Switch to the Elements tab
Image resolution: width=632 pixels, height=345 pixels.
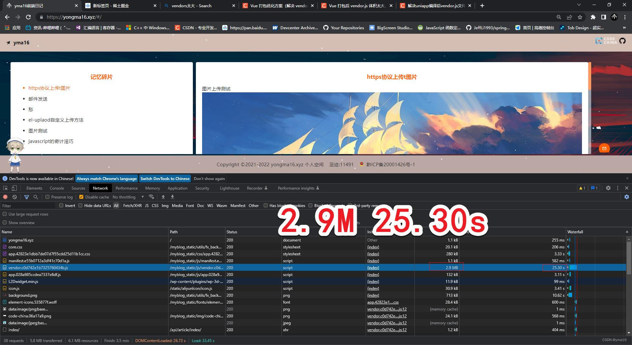[x=34, y=188]
